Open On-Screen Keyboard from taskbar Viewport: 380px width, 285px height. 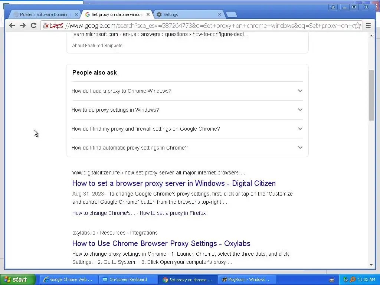pos(128,279)
